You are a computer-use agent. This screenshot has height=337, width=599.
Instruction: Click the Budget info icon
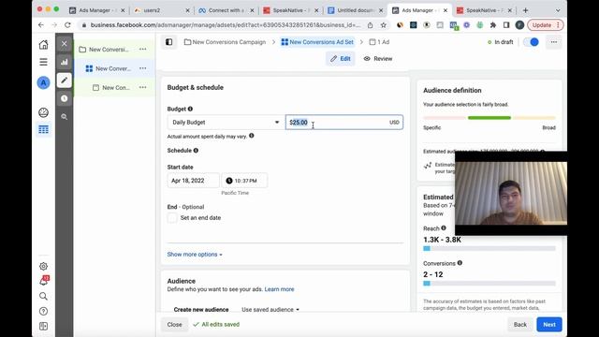[x=190, y=109]
